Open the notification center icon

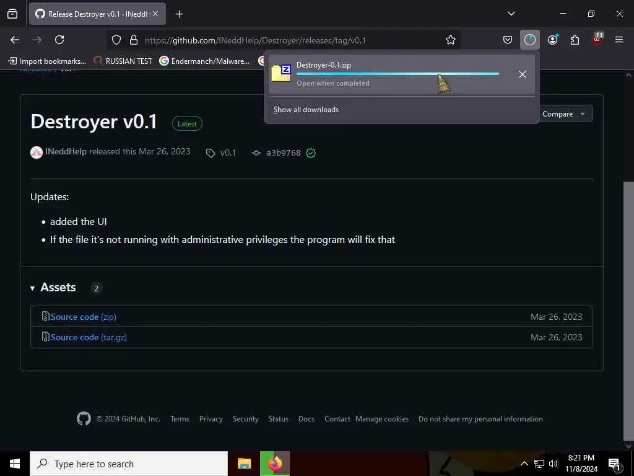pos(615,464)
